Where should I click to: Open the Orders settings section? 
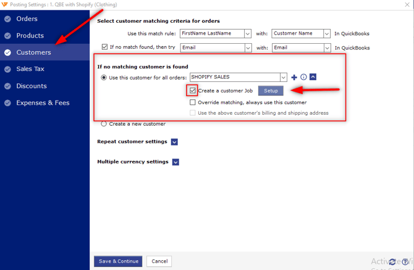pos(45,19)
